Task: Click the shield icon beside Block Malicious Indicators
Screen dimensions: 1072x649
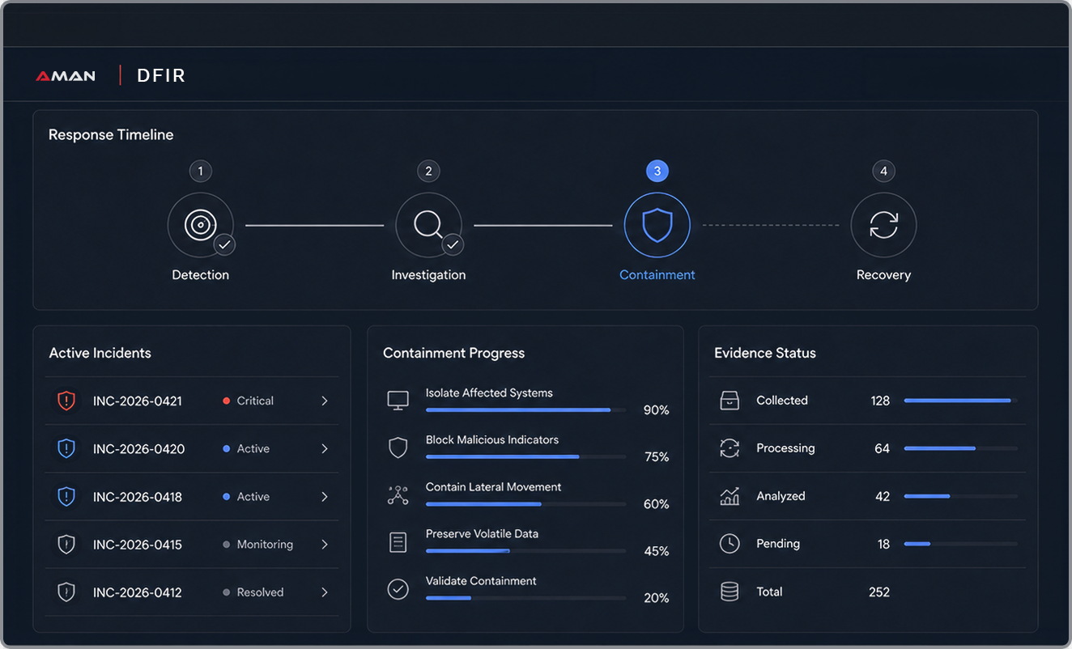Action: click(x=398, y=448)
